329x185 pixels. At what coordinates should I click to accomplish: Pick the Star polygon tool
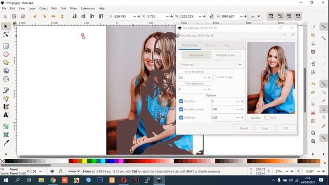click(x=6, y=63)
